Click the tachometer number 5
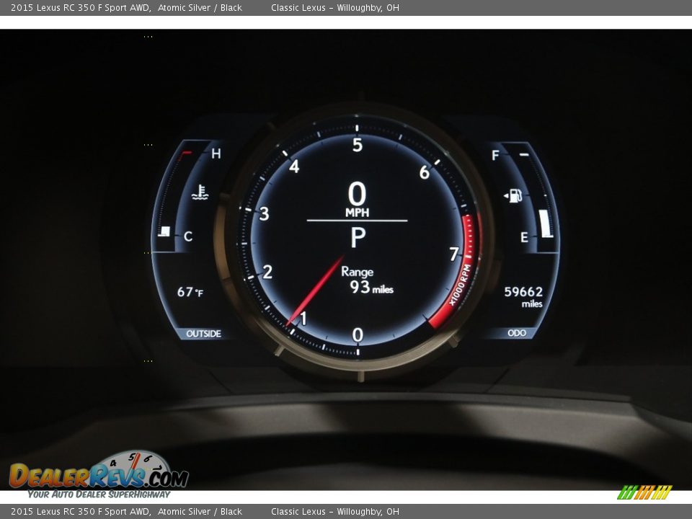Screen dimensions: 692x519 click(358, 145)
